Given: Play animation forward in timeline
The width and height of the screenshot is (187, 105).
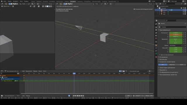Looking at the screenshot, I should [79, 96].
